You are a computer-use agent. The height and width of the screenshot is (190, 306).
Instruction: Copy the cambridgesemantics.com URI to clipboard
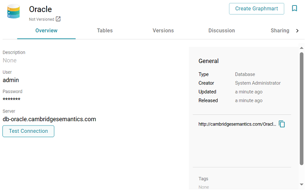click(x=282, y=124)
